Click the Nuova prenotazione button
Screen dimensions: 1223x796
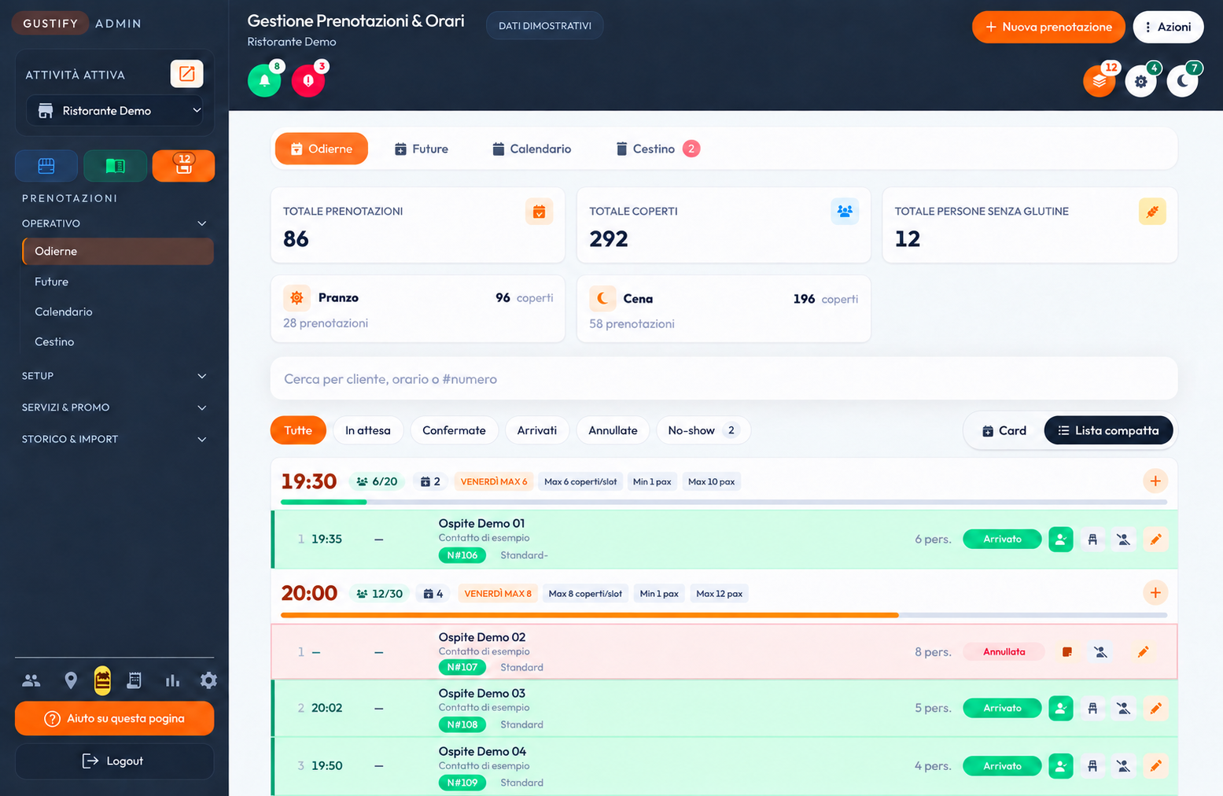tap(1048, 27)
